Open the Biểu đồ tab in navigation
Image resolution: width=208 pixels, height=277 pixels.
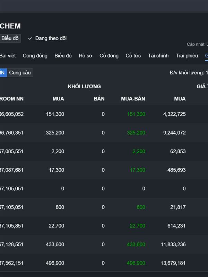(63, 56)
